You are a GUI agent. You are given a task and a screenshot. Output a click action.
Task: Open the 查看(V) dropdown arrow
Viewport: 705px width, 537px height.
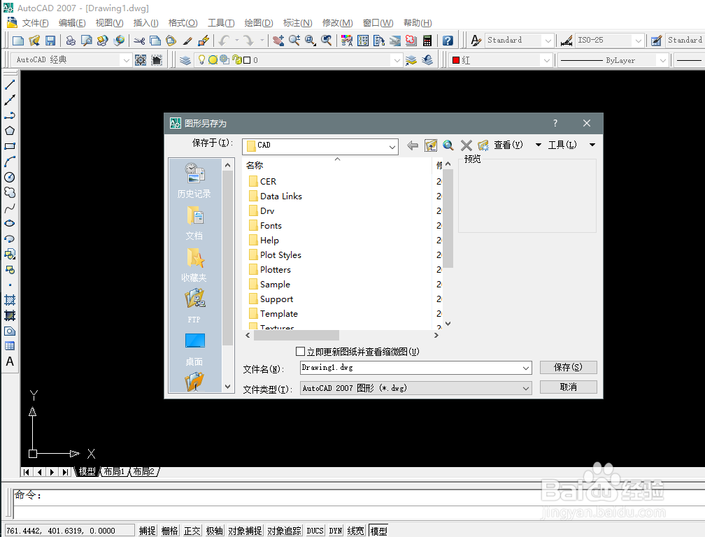point(539,145)
